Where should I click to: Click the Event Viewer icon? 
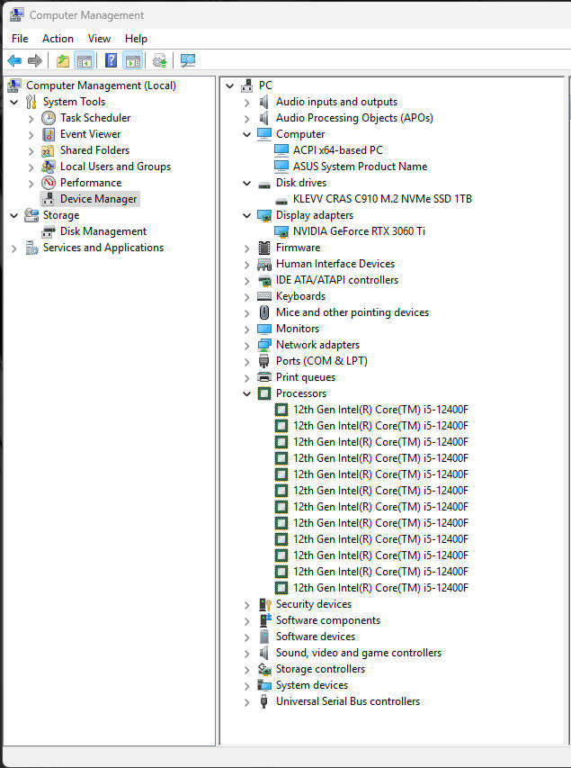48,134
